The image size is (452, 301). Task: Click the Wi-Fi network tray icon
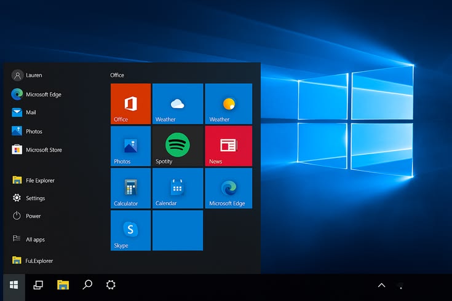400,286
